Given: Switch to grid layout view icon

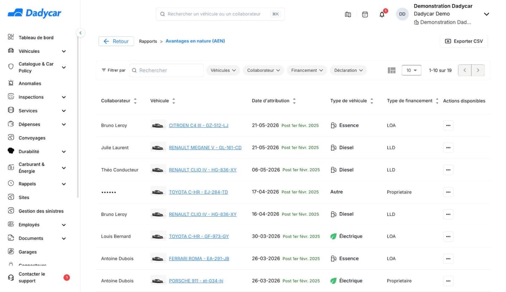Looking at the screenshot, I should (392, 70).
